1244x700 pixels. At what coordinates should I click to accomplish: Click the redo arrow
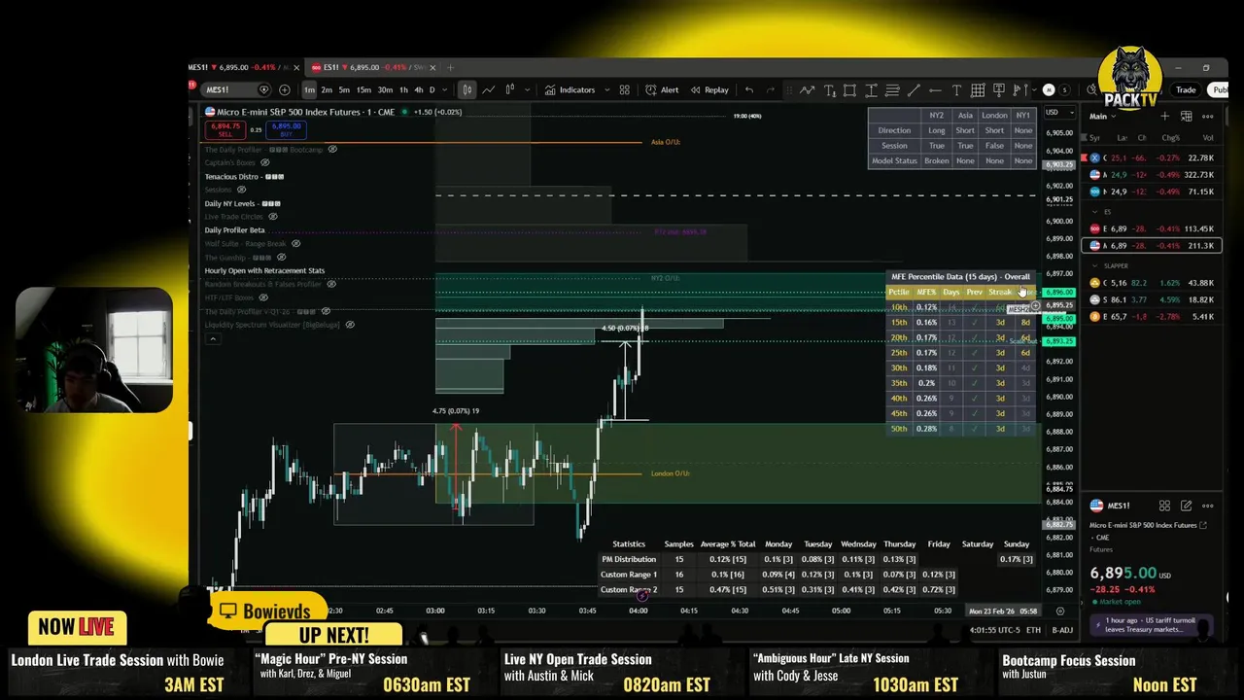pyautogui.click(x=770, y=89)
